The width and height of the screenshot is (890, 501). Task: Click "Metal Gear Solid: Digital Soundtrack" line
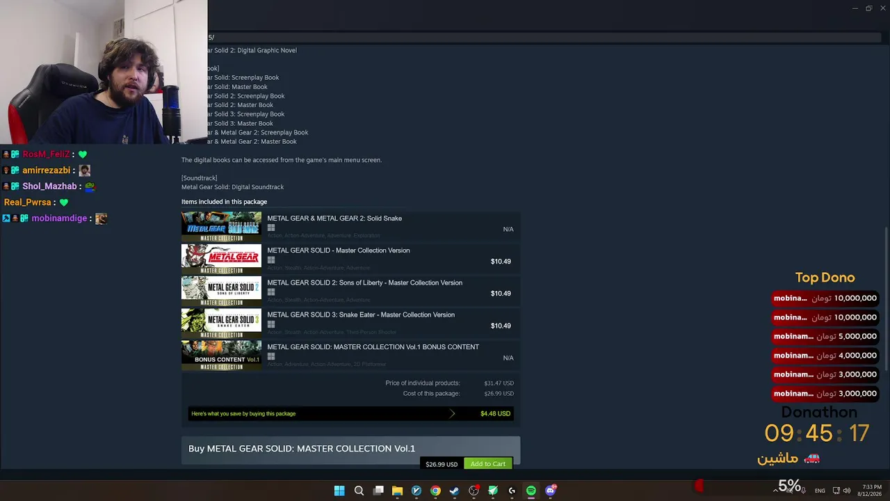[x=232, y=187]
